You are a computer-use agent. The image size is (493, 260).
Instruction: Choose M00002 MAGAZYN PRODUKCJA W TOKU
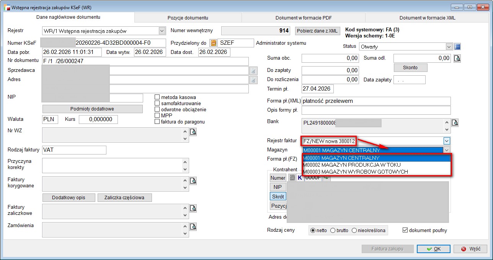[x=351, y=165]
